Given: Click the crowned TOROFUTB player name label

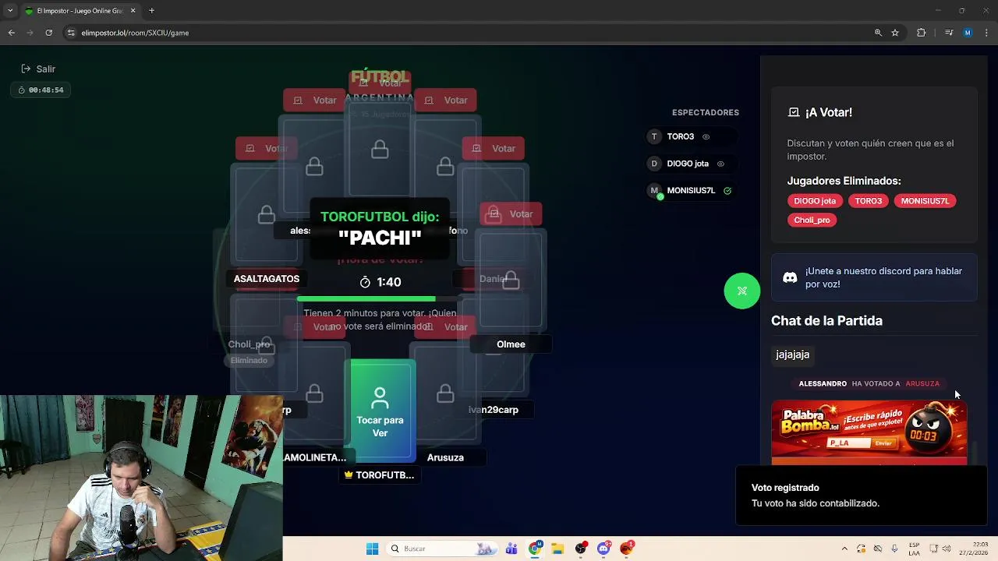Looking at the screenshot, I should pos(380,475).
